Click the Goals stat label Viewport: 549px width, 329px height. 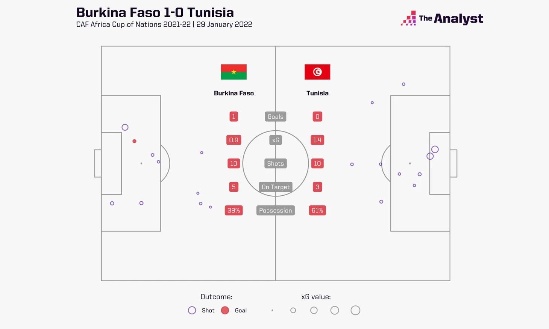276,116
